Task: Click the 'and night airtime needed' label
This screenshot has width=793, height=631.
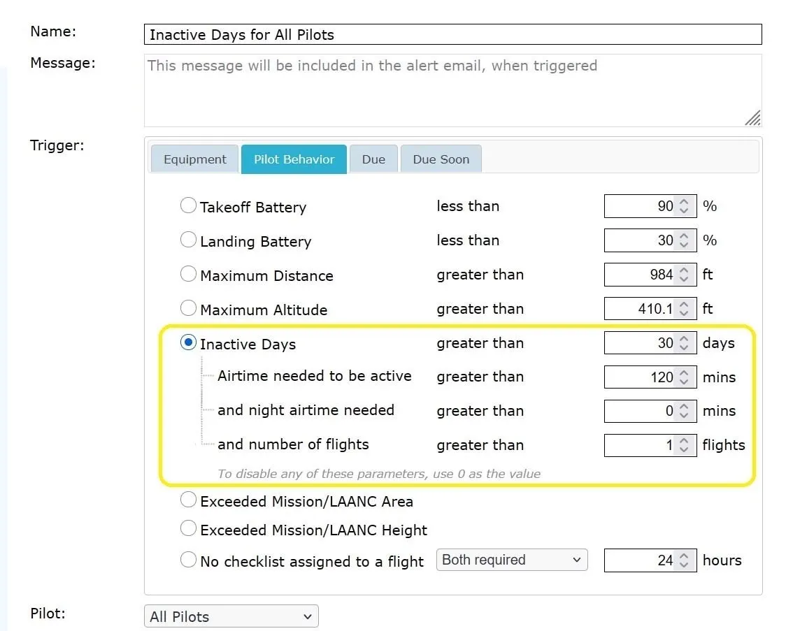Action: (x=306, y=410)
